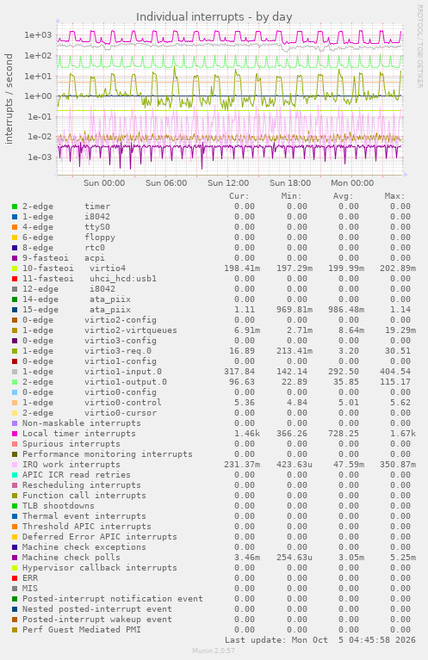The height and width of the screenshot is (660, 428).
Task: Click the swatch beside 'Machine check polls'
Action: click(x=15, y=558)
